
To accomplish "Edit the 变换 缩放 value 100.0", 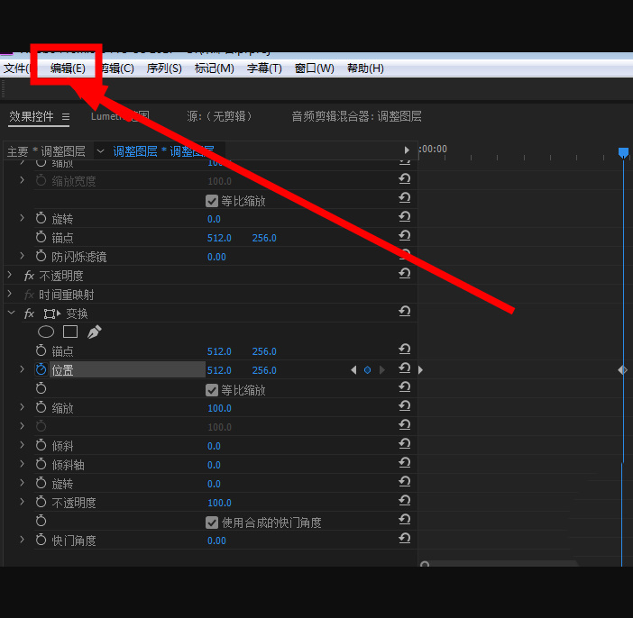I will click(x=219, y=408).
